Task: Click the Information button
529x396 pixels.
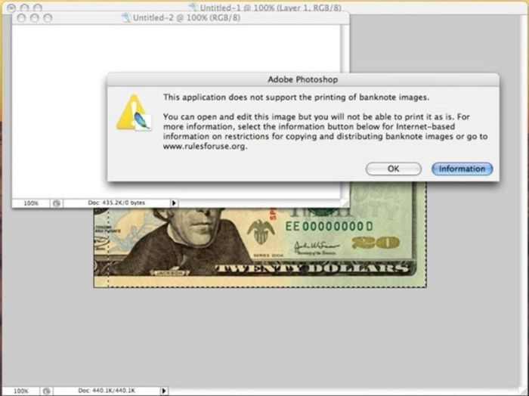Action: point(462,169)
